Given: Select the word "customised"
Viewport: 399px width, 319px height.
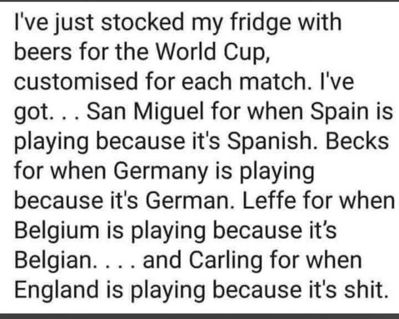Looking at the screenshot, I should pyautogui.click(x=76, y=81).
